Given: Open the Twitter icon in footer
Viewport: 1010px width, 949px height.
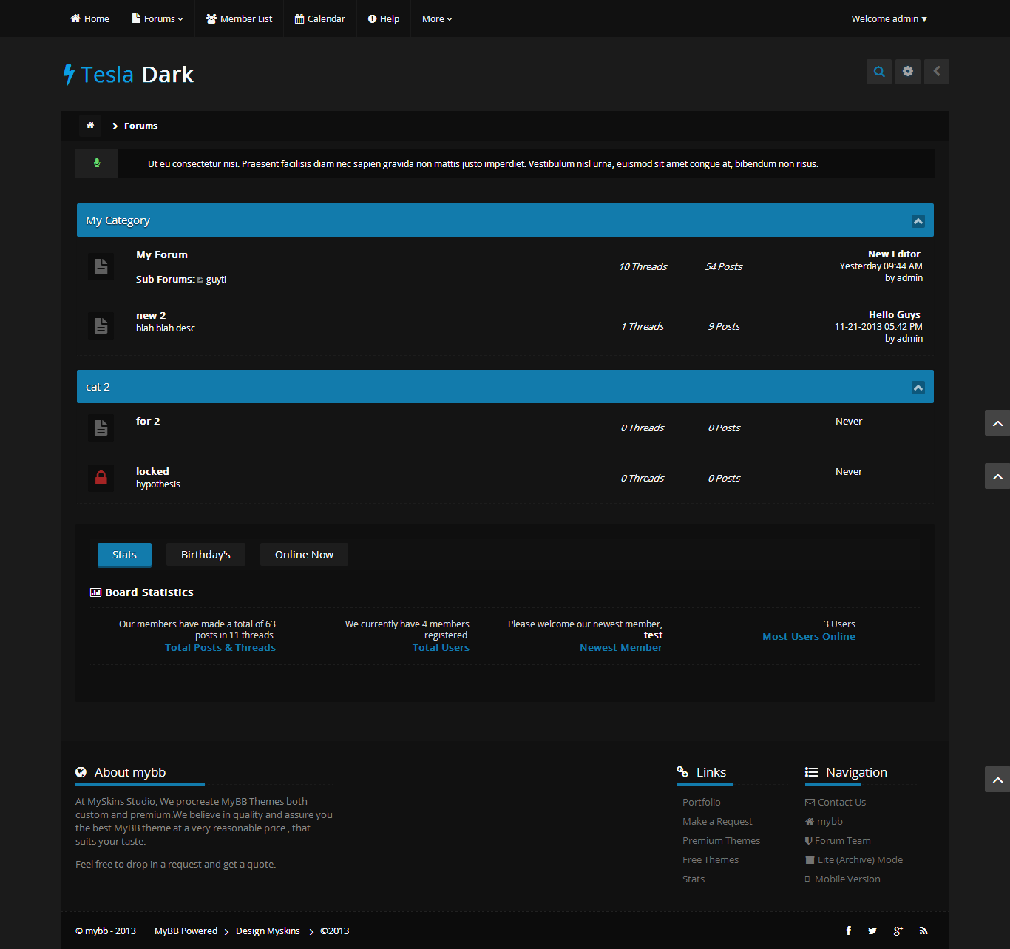Looking at the screenshot, I should coord(872,931).
